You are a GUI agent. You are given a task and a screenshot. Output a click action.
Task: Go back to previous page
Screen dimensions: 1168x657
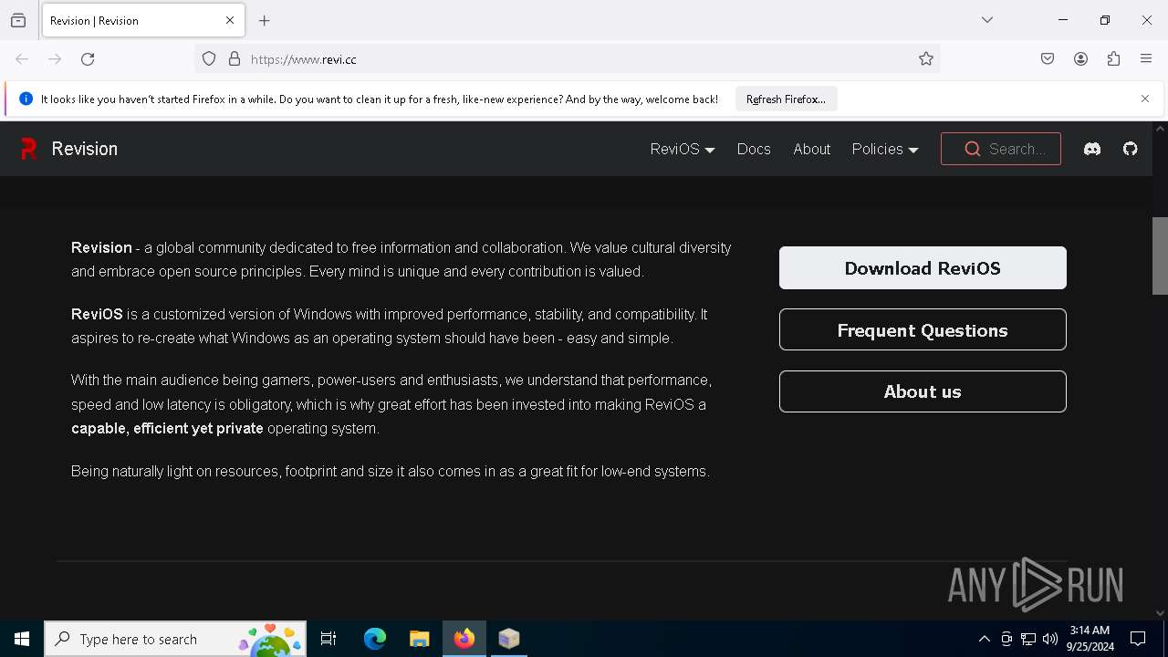coord(22,59)
